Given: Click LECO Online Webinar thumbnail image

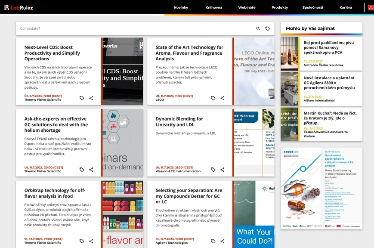Looking at the screenshot, I should pos(254,71).
